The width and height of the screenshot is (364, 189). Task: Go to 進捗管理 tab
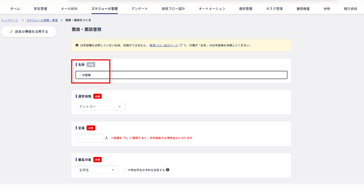pos(246,9)
